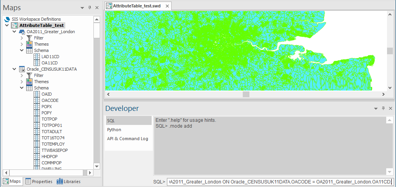Click the SQL command input field
The width and height of the screenshot is (396, 187).
[280, 182]
